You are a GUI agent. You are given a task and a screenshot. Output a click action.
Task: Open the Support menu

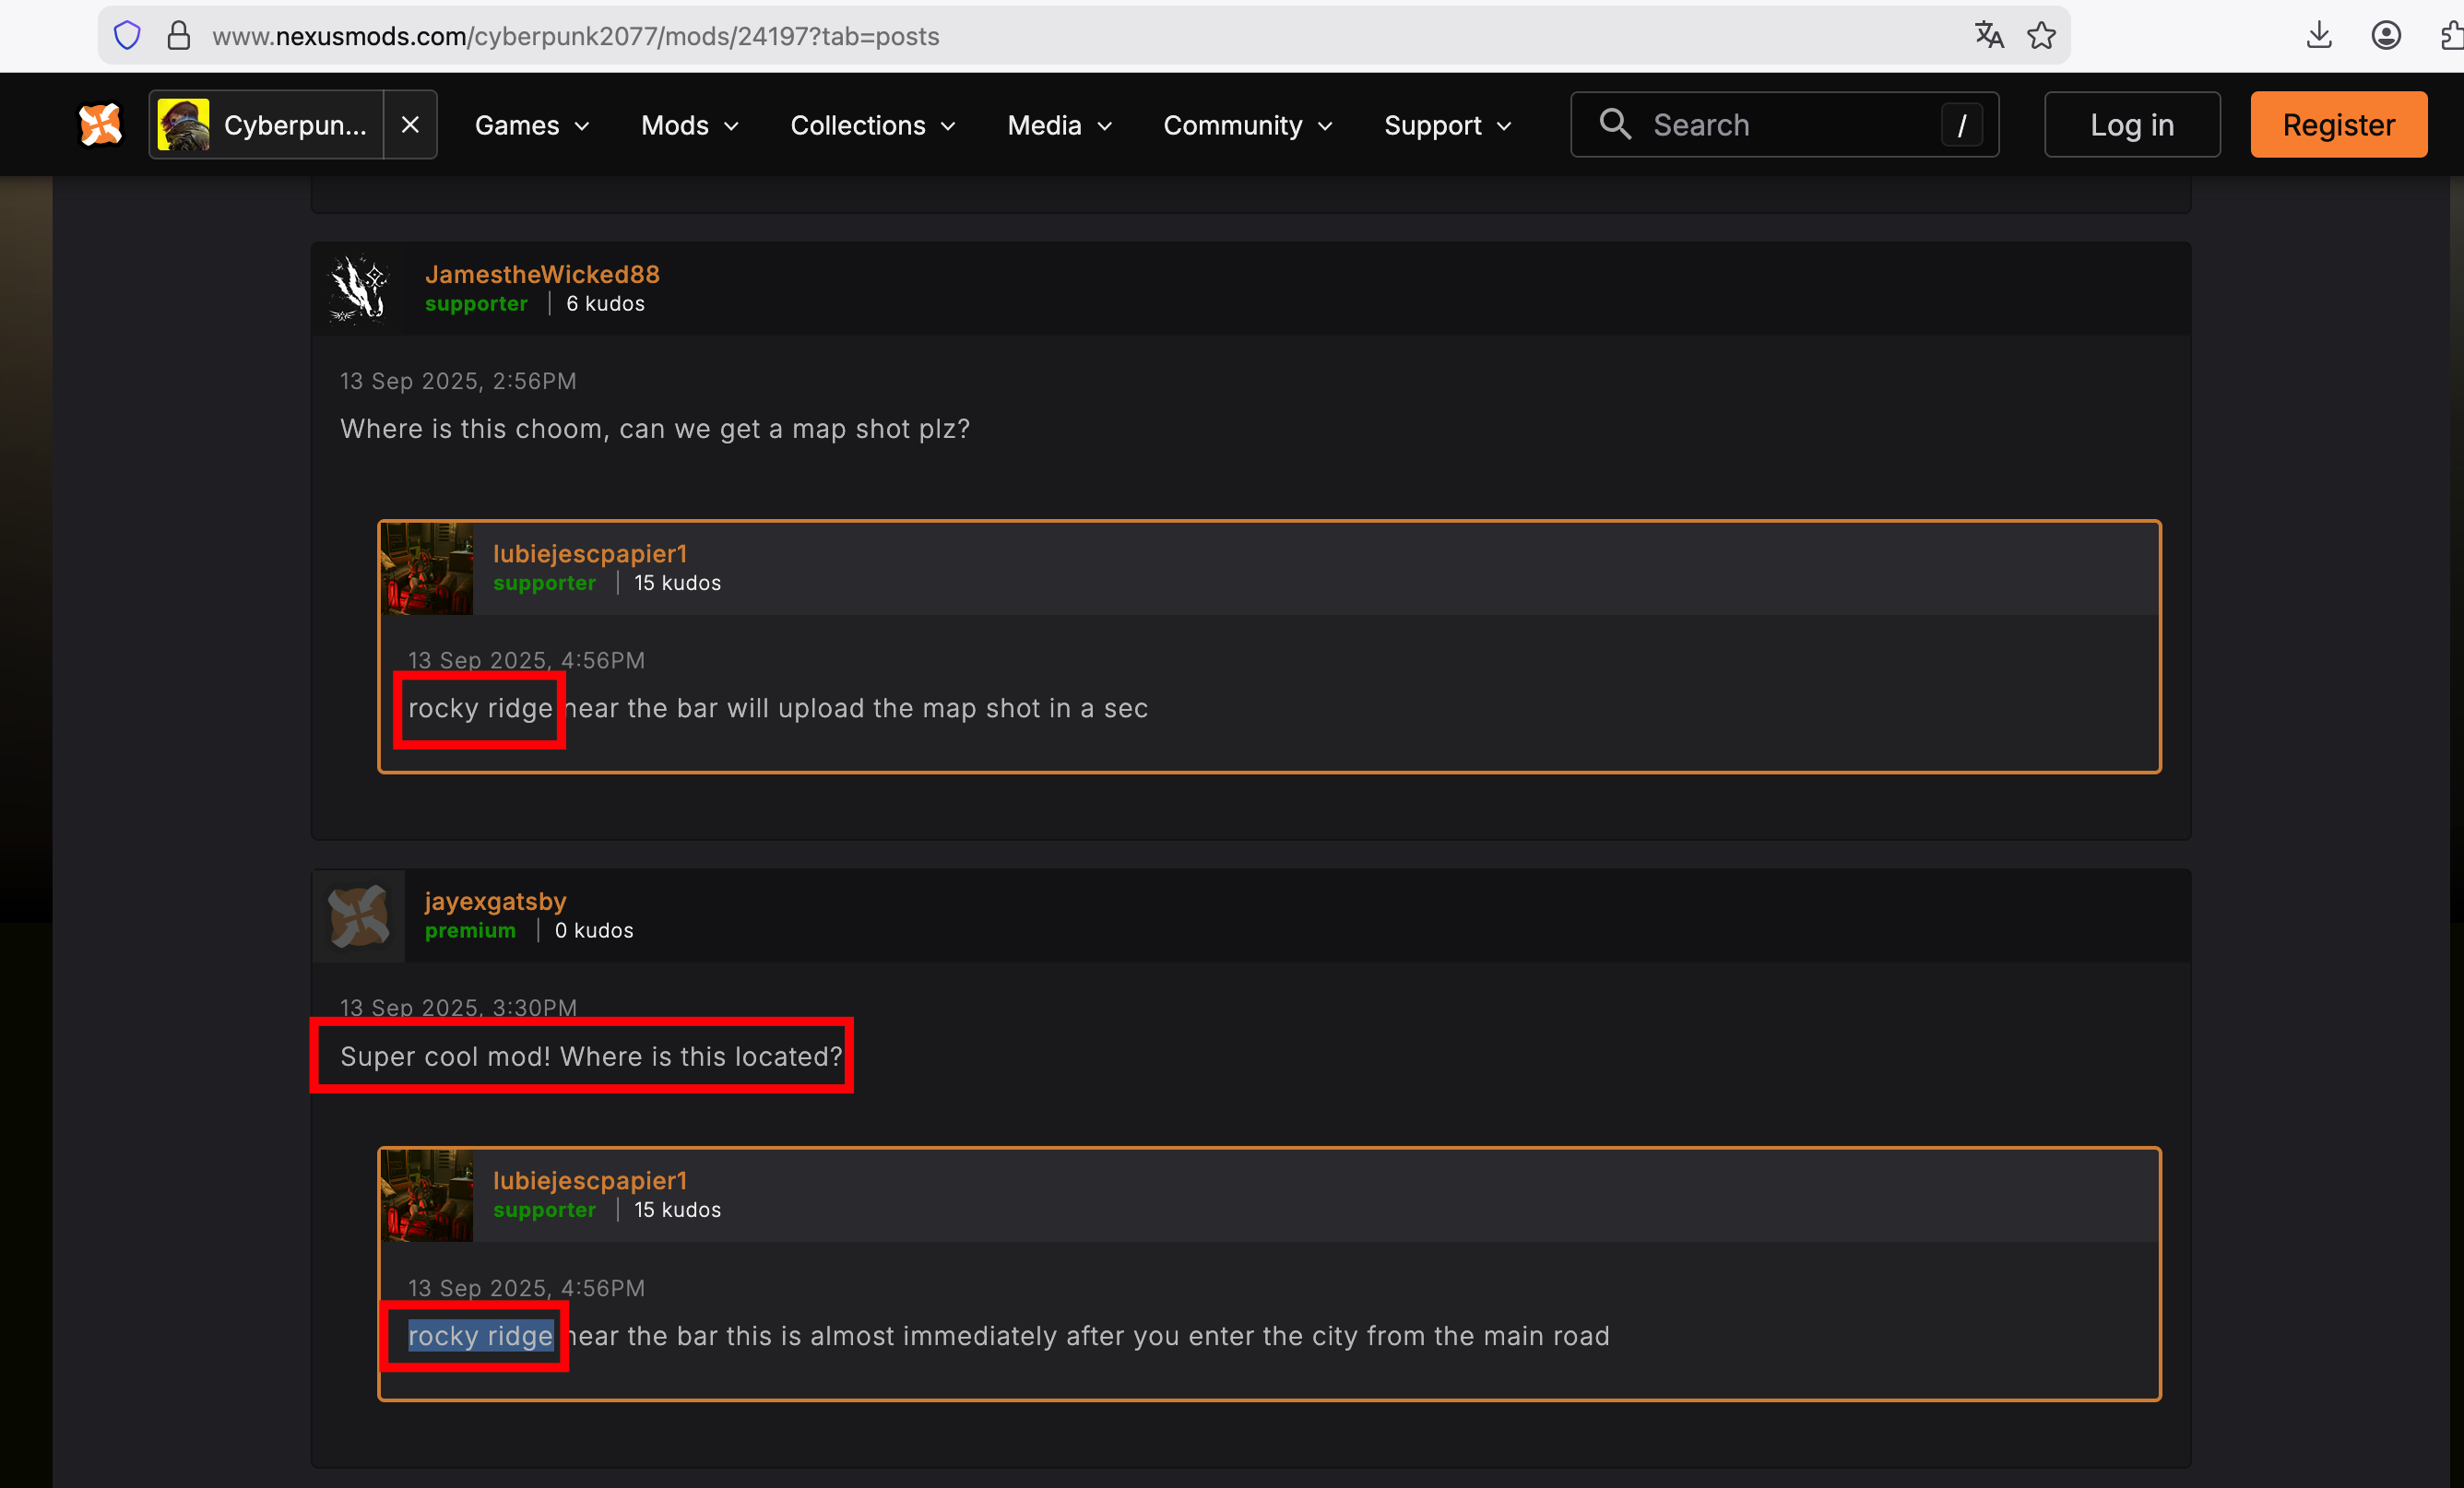coord(1448,125)
